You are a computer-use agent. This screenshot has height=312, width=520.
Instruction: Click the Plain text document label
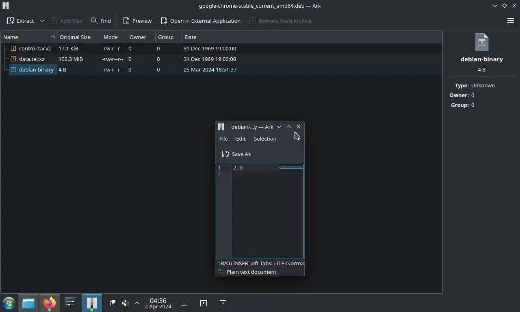coord(251,272)
